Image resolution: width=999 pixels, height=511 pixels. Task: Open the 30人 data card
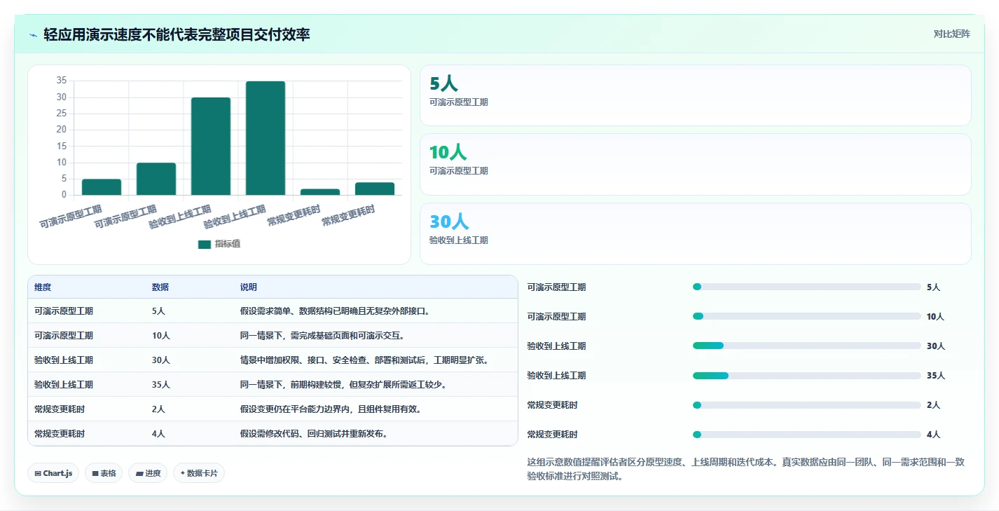click(x=695, y=233)
